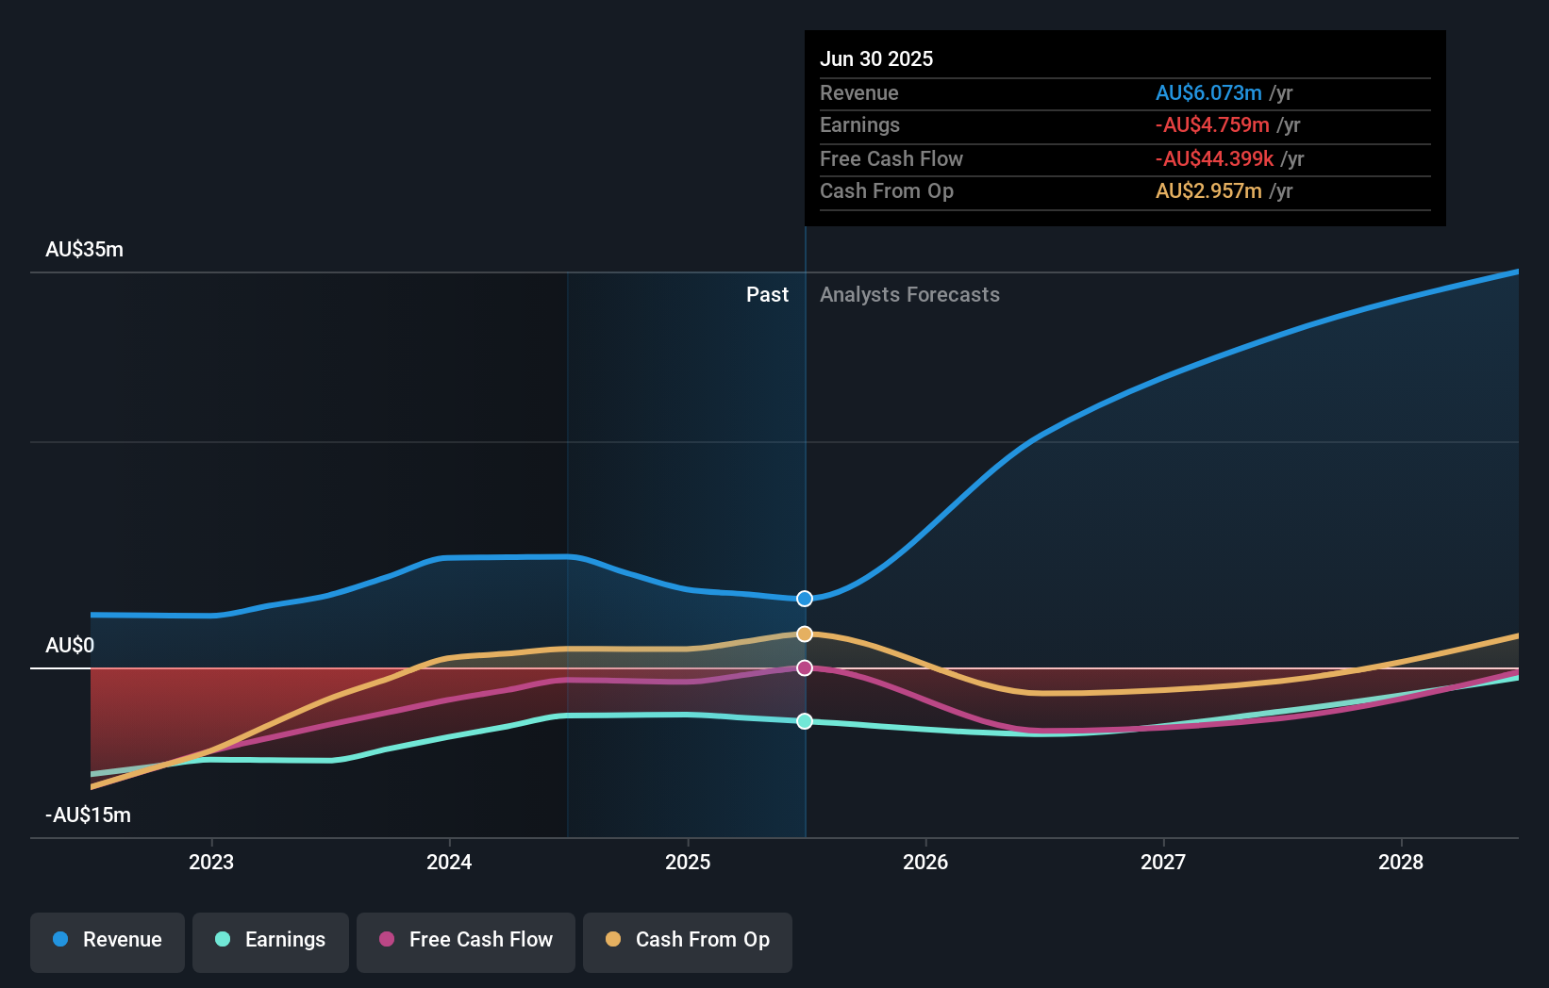Click the Free Cash Flow marker on the divider
Viewport: 1549px width, 988px height.
[804, 668]
